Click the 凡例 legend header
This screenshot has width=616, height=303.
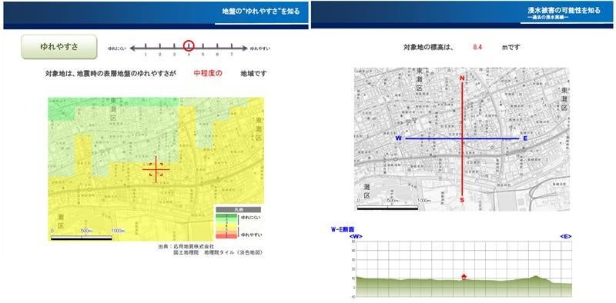coord(238,210)
